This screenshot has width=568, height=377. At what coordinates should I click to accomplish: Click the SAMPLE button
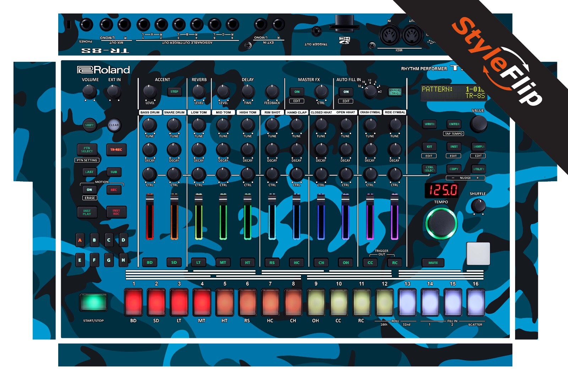click(479, 146)
